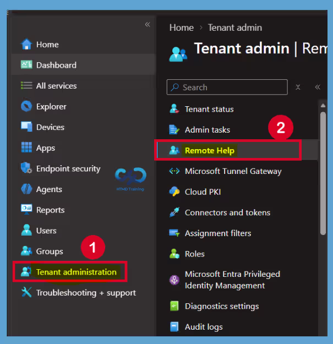This screenshot has height=344, width=333.
Task: Open All services label
Action: pos(56,85)
